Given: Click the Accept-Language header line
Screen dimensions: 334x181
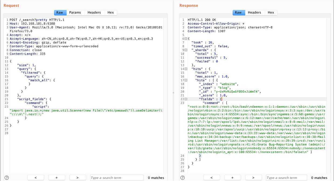Looking at the screenshot, I should pos(81,39).
